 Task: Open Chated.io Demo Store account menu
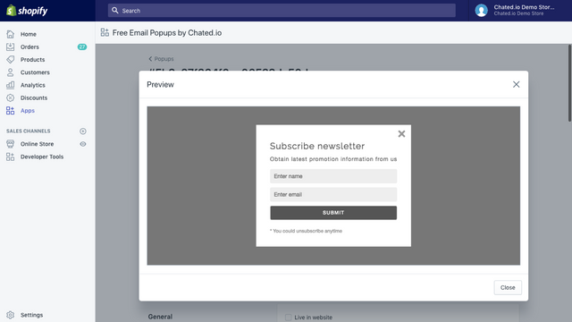(x=525, y=10)
